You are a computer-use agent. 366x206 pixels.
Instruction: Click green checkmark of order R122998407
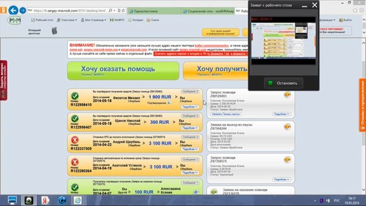click(75, 118)
